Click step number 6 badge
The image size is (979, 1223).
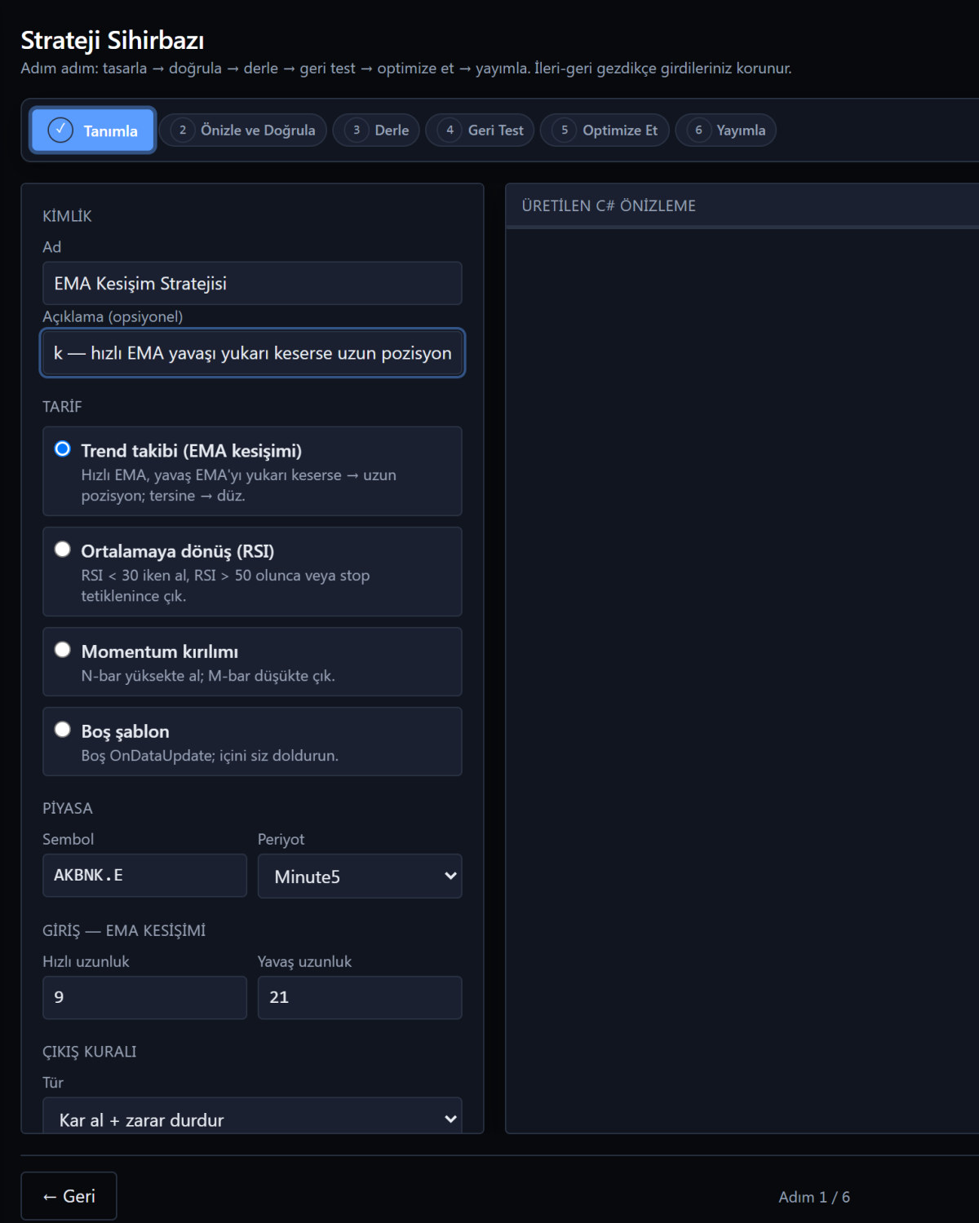click(698, 130)
